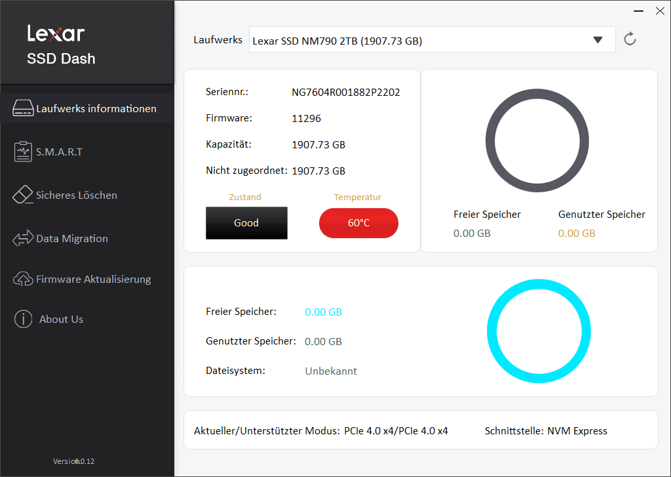Click the Lexar SSD NM790 2TB drive field
The width and height of the screenshot is (671, 477).
click(x=432, y=40)
